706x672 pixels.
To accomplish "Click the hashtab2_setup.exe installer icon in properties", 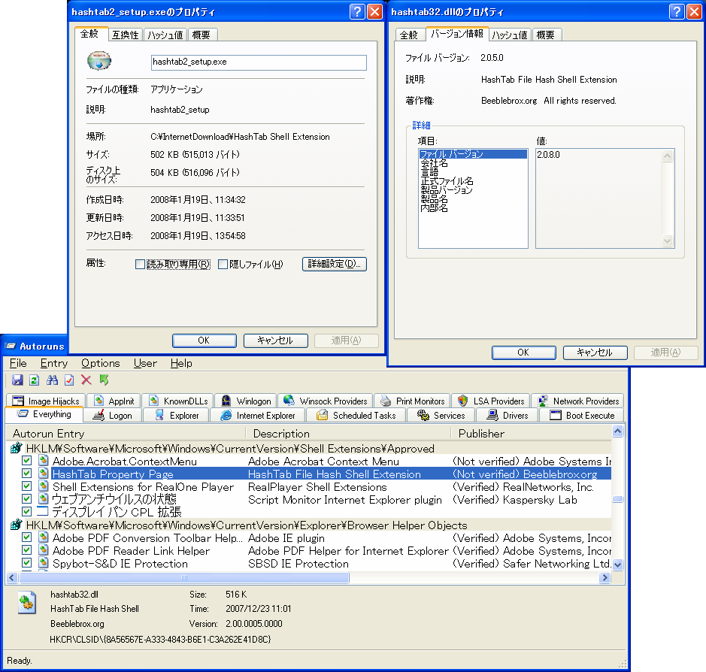I will 99,61.
